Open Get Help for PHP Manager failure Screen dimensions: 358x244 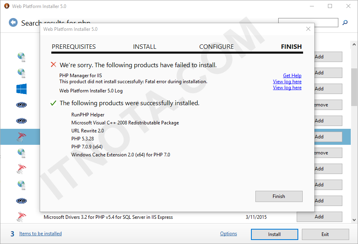292,75
